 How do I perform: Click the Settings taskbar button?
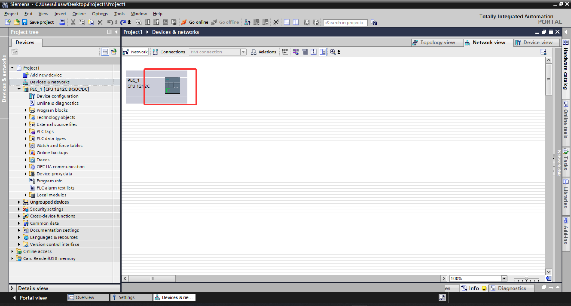point(131,297)
